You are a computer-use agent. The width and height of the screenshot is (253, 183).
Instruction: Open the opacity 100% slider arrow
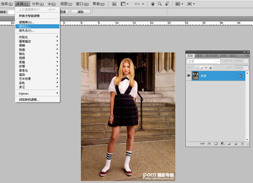tap(246, 61)
